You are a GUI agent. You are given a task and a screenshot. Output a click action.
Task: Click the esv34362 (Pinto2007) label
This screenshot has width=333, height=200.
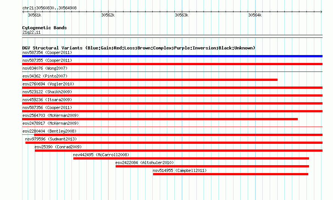(45, 76)
